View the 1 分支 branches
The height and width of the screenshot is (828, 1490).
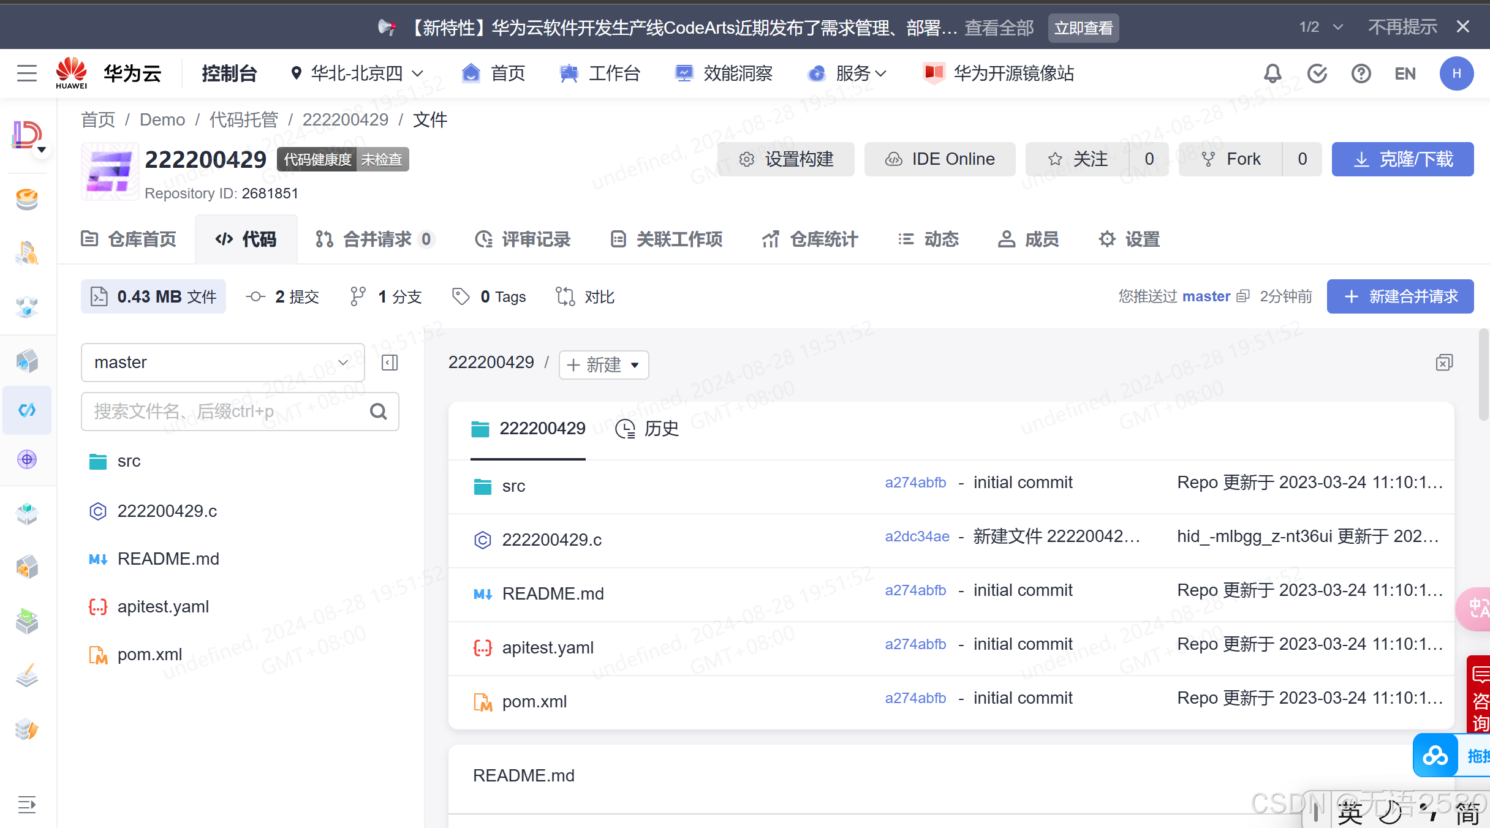(x=386, y=296)
